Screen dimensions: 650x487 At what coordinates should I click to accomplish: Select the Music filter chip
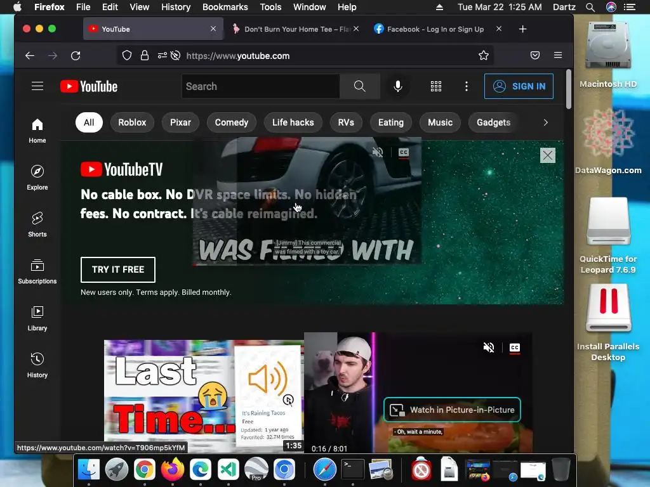tap(441, 122)
